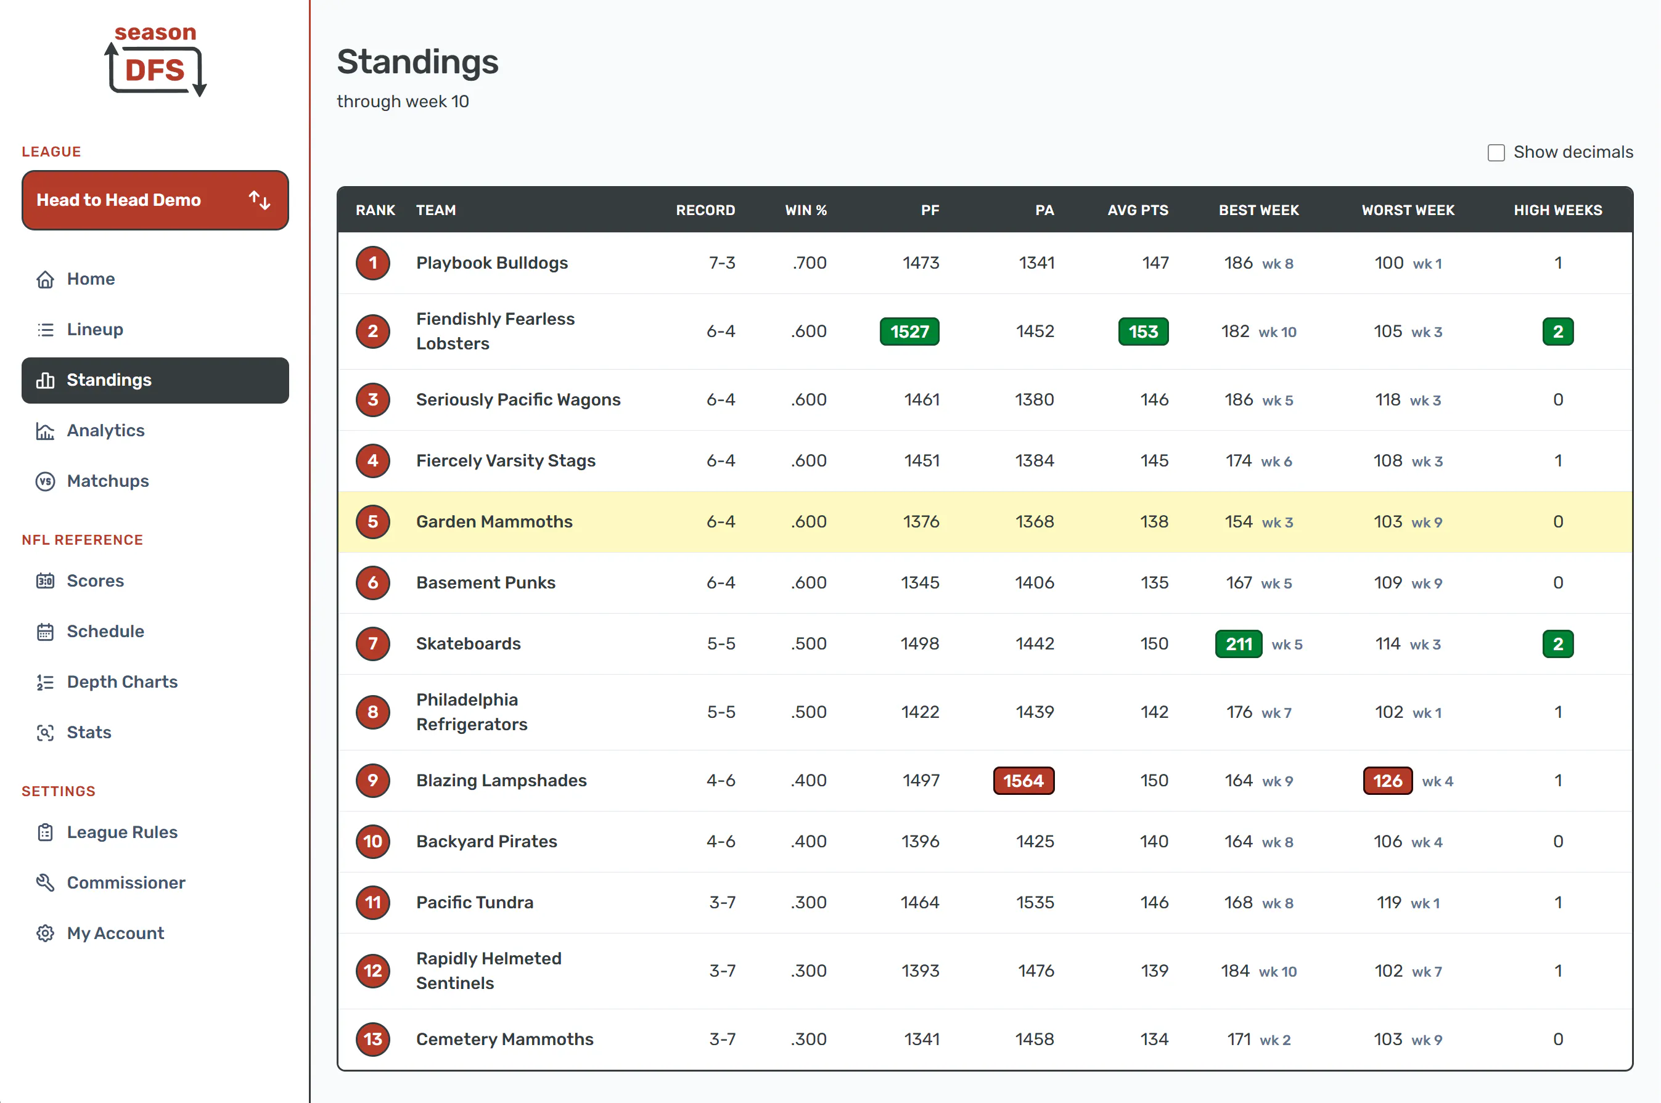Open the Lineup page

click(x=155, y=330)
